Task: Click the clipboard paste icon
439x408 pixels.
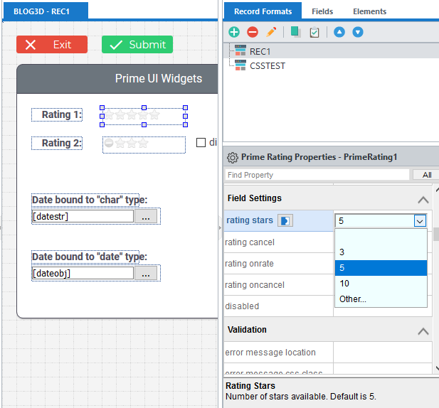Action: click(x=314, y=32)
